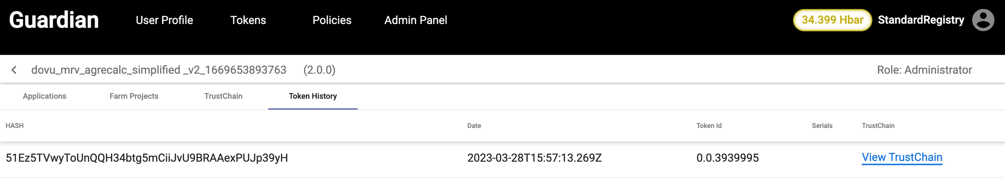Open the Admin Panel menu
The width and height of the screenshot is (1005, 178).
(415, 20)
